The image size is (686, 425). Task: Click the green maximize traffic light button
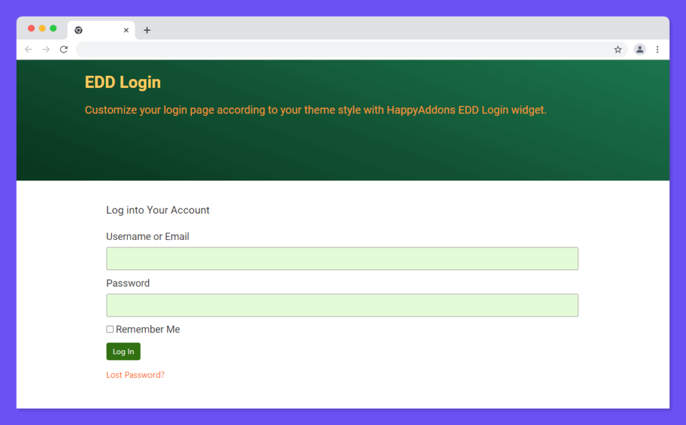point(53,29)
